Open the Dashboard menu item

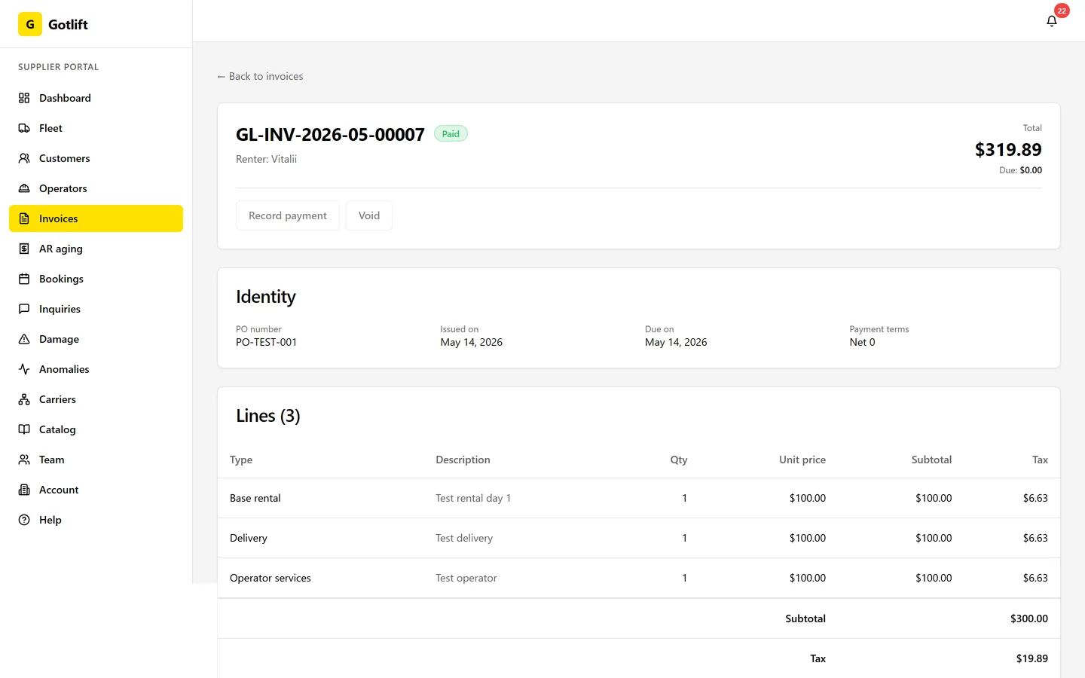96,98
